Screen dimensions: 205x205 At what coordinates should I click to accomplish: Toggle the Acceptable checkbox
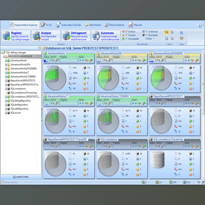coord(127,39)
